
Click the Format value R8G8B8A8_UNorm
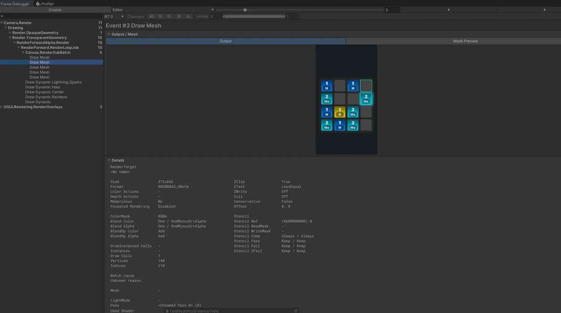[173, 187]
